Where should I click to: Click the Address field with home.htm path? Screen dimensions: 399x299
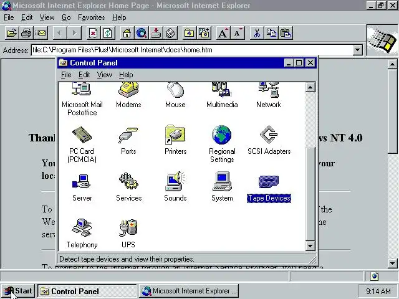tap(192, 50)
